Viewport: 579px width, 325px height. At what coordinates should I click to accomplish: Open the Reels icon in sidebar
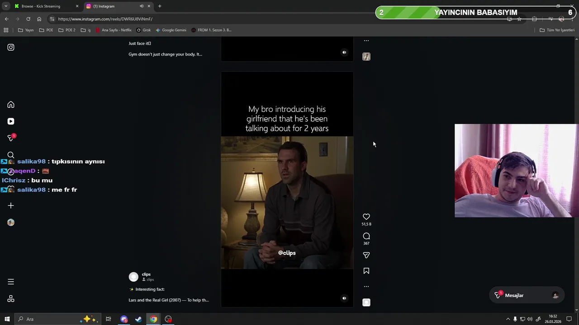pos(11,121)
